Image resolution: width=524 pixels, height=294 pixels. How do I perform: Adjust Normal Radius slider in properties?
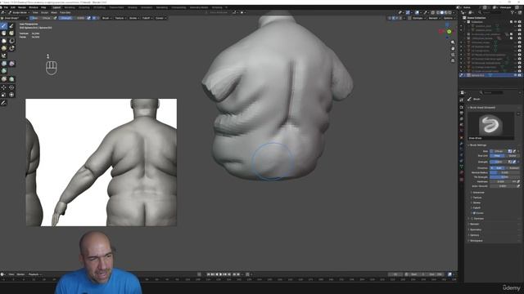[x=504, y=172]
